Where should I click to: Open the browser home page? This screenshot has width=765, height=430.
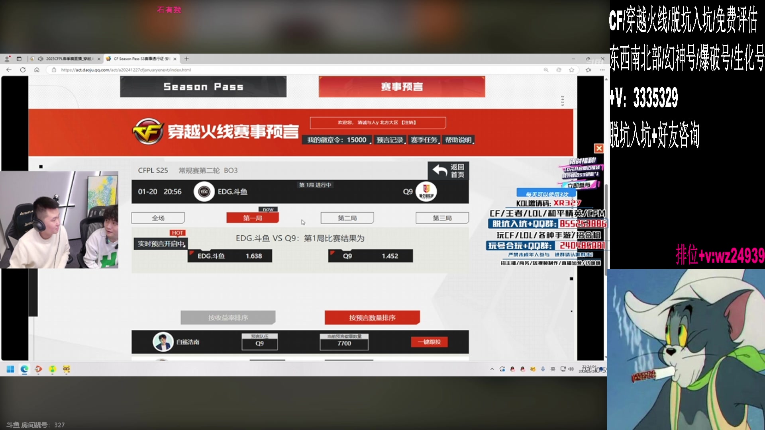[x=37, y=70]
